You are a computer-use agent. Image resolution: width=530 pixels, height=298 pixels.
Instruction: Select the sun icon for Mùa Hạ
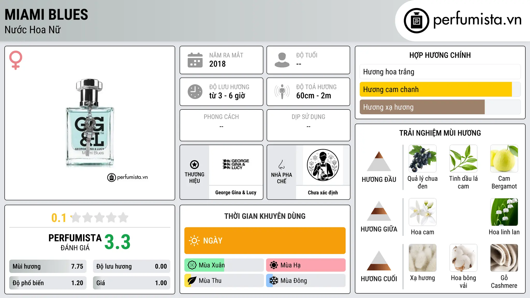[274, 265]
